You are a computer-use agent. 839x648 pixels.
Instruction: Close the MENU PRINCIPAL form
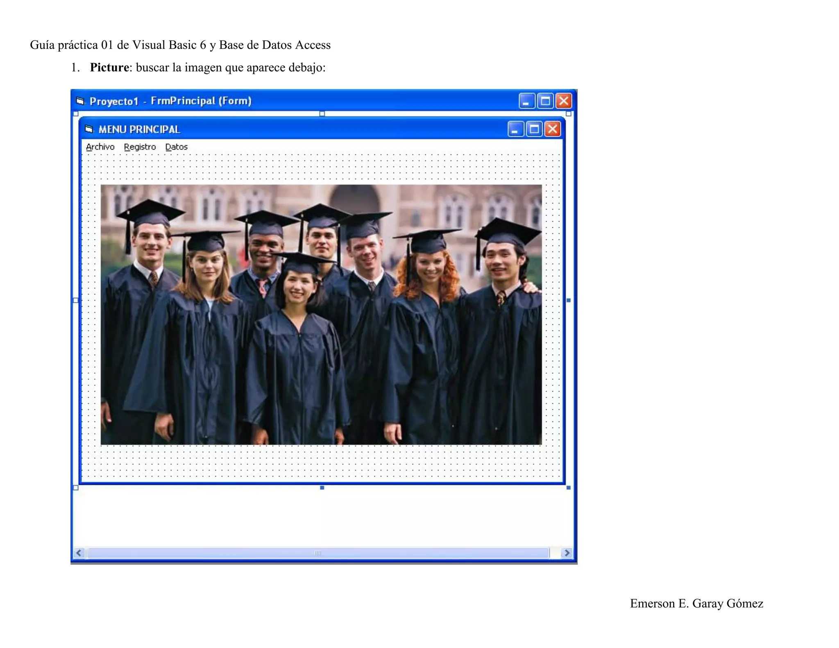coord(552,129)
